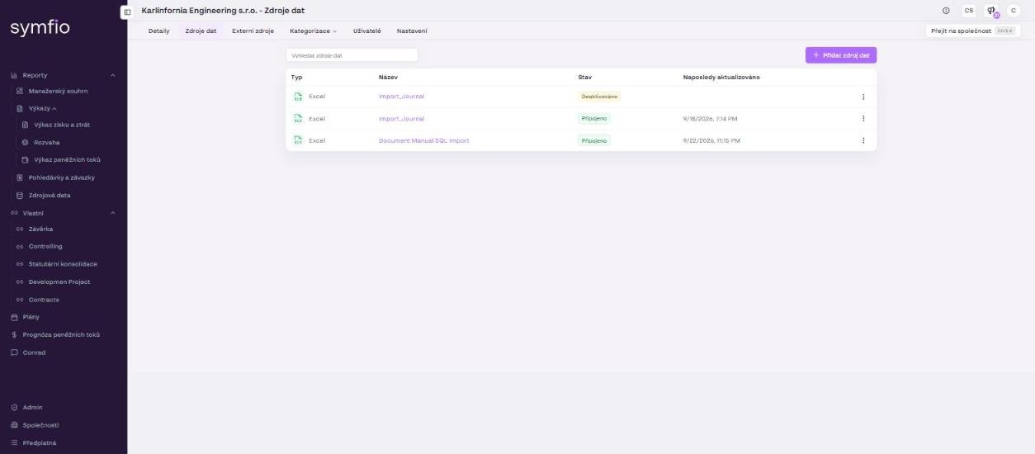
Task: Click the date 9/22/2026, 11:15 PM
Action: 711,140
